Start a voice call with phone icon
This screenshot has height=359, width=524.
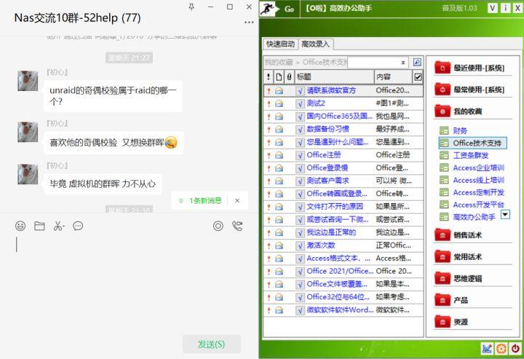(237, 226)
